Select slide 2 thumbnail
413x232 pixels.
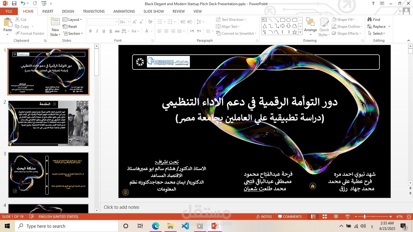coord(48,123)
